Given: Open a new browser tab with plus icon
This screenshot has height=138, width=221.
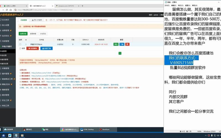Looking at the screenshot, I should pos(82,6).
